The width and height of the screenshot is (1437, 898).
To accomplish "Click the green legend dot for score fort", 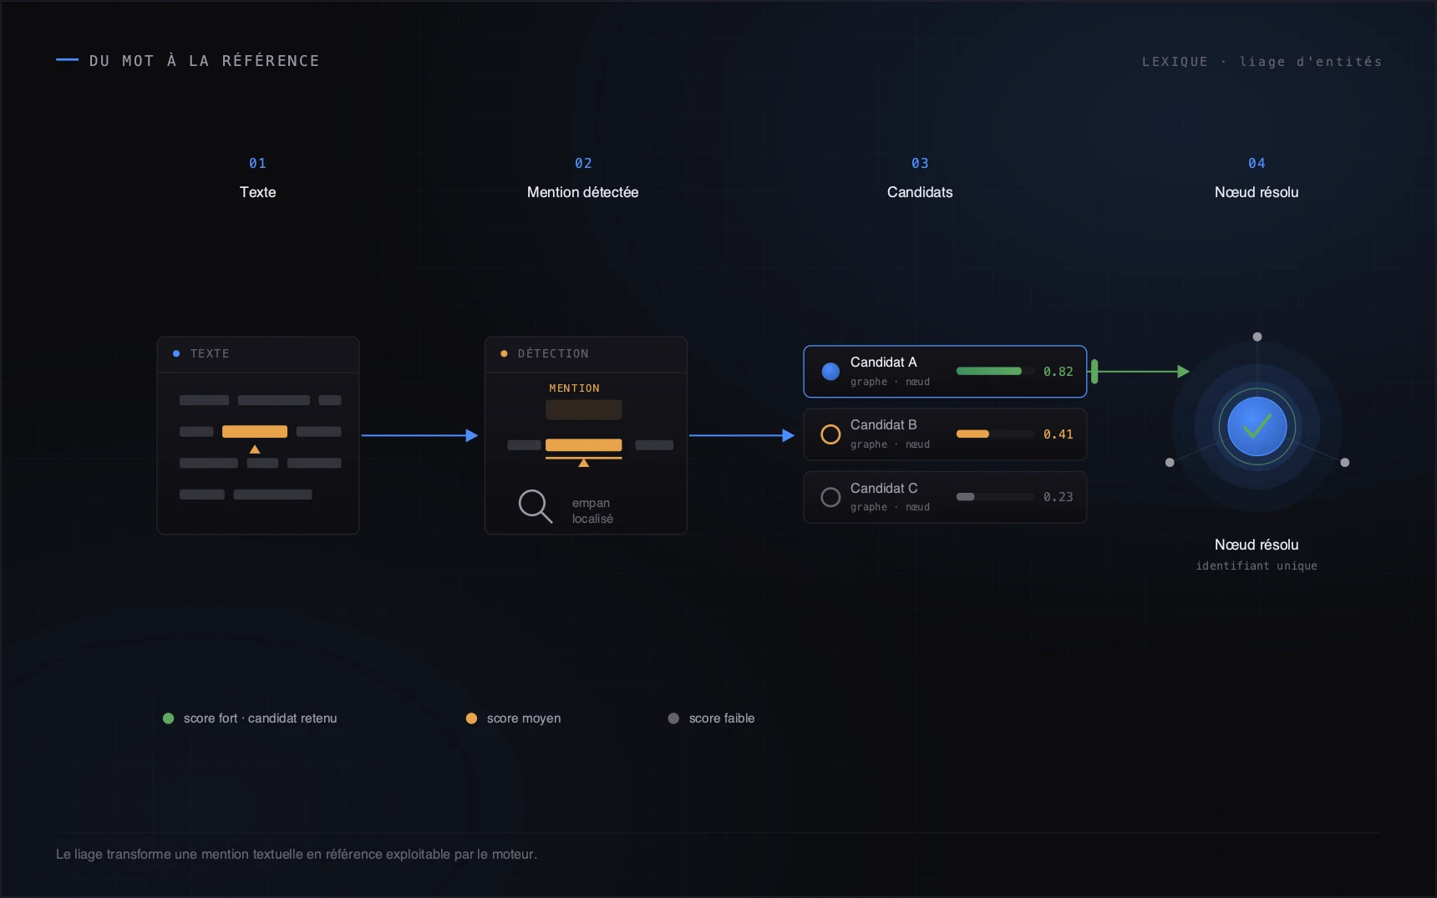I will pyautogui.click(x=169, y=718).
